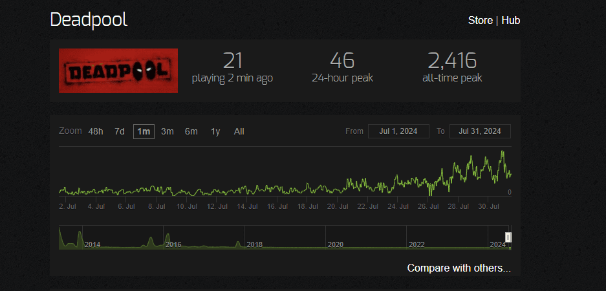Click the Deadpool page title

(89, 20)
